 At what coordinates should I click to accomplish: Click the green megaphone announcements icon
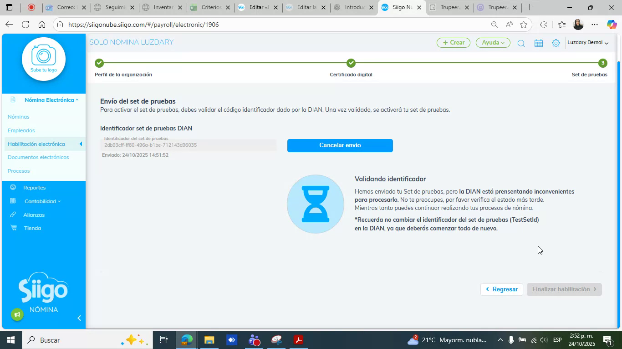tap(17, 314)
